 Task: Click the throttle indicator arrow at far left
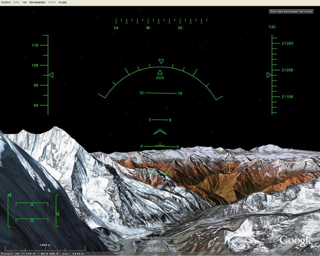[x=10, y=195]
